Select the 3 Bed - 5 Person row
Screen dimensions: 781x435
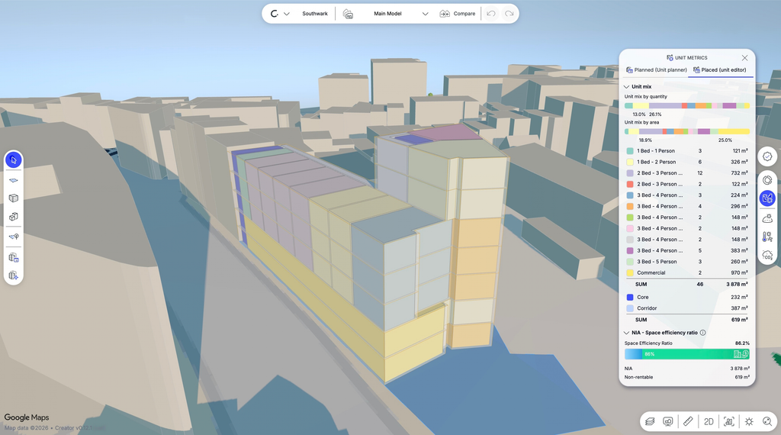tap(687, 262)
